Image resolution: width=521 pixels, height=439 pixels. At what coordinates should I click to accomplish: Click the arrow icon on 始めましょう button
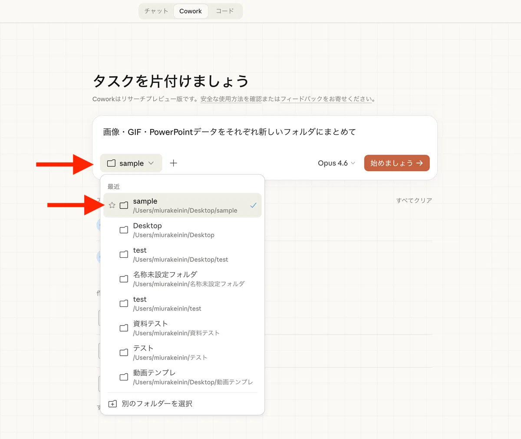419,163
